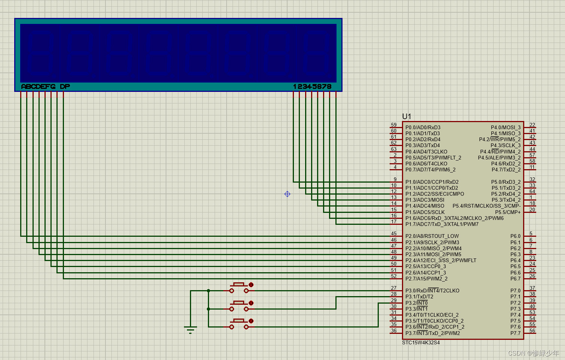Click pin label P7.0
565x360 pixels.
(x=515, y=291)
